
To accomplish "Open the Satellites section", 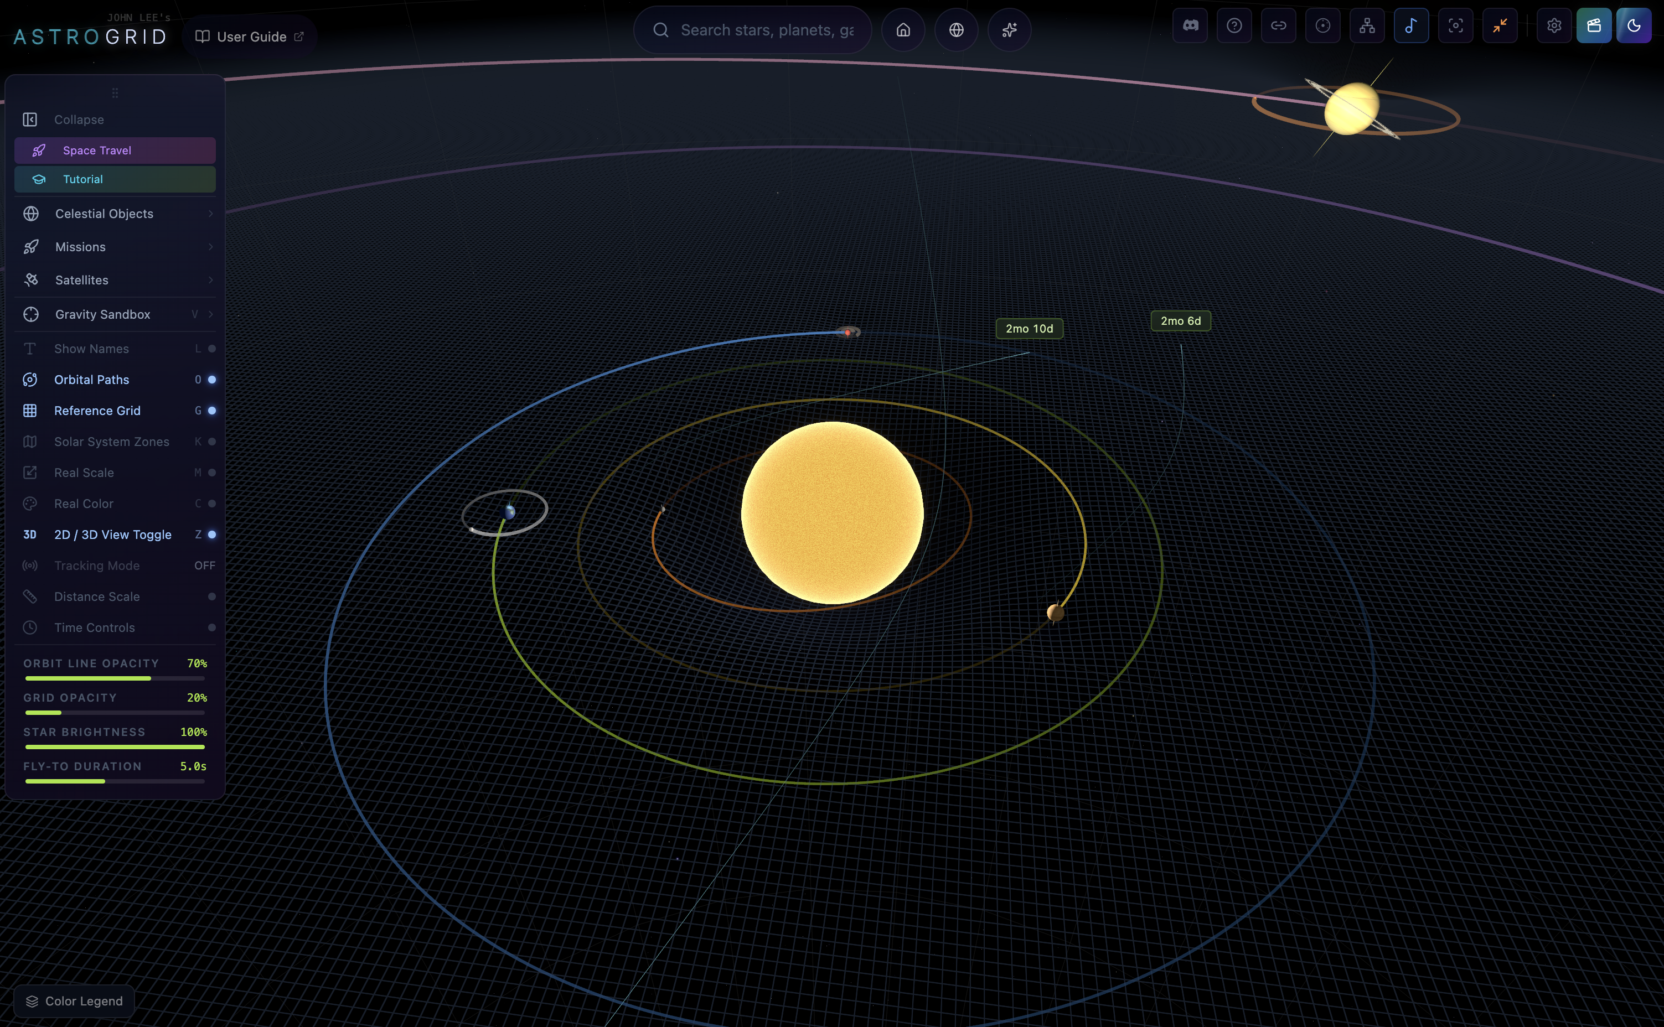I will (x=81, y=280).
